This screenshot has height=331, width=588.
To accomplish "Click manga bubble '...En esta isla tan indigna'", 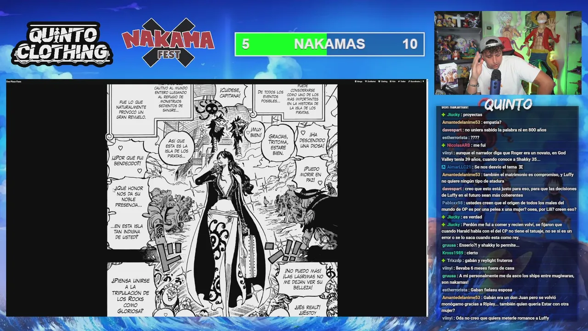I will (127, 232).
